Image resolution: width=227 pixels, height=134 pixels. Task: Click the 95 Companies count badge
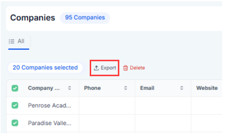click(85, 18)
